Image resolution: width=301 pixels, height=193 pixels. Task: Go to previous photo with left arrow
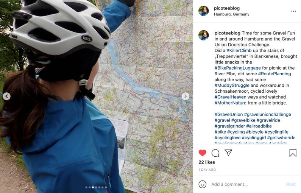coord(7,96)
